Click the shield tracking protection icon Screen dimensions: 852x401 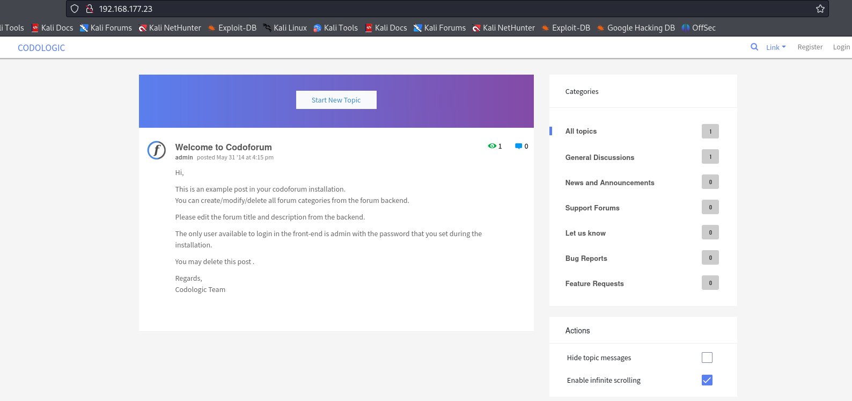(x=75, y=9)
